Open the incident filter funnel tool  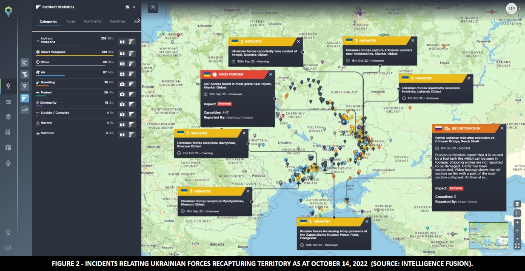click(25, 75)
